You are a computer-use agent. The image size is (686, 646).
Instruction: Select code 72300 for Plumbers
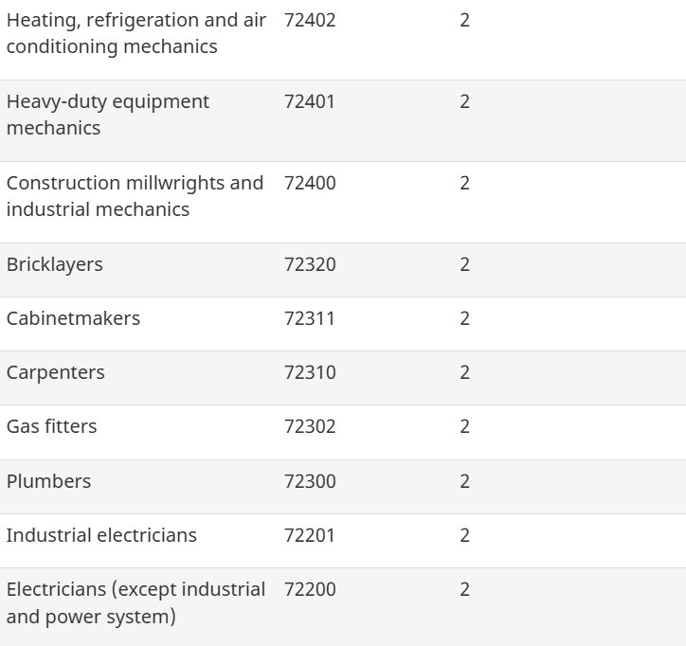[310, 481]
